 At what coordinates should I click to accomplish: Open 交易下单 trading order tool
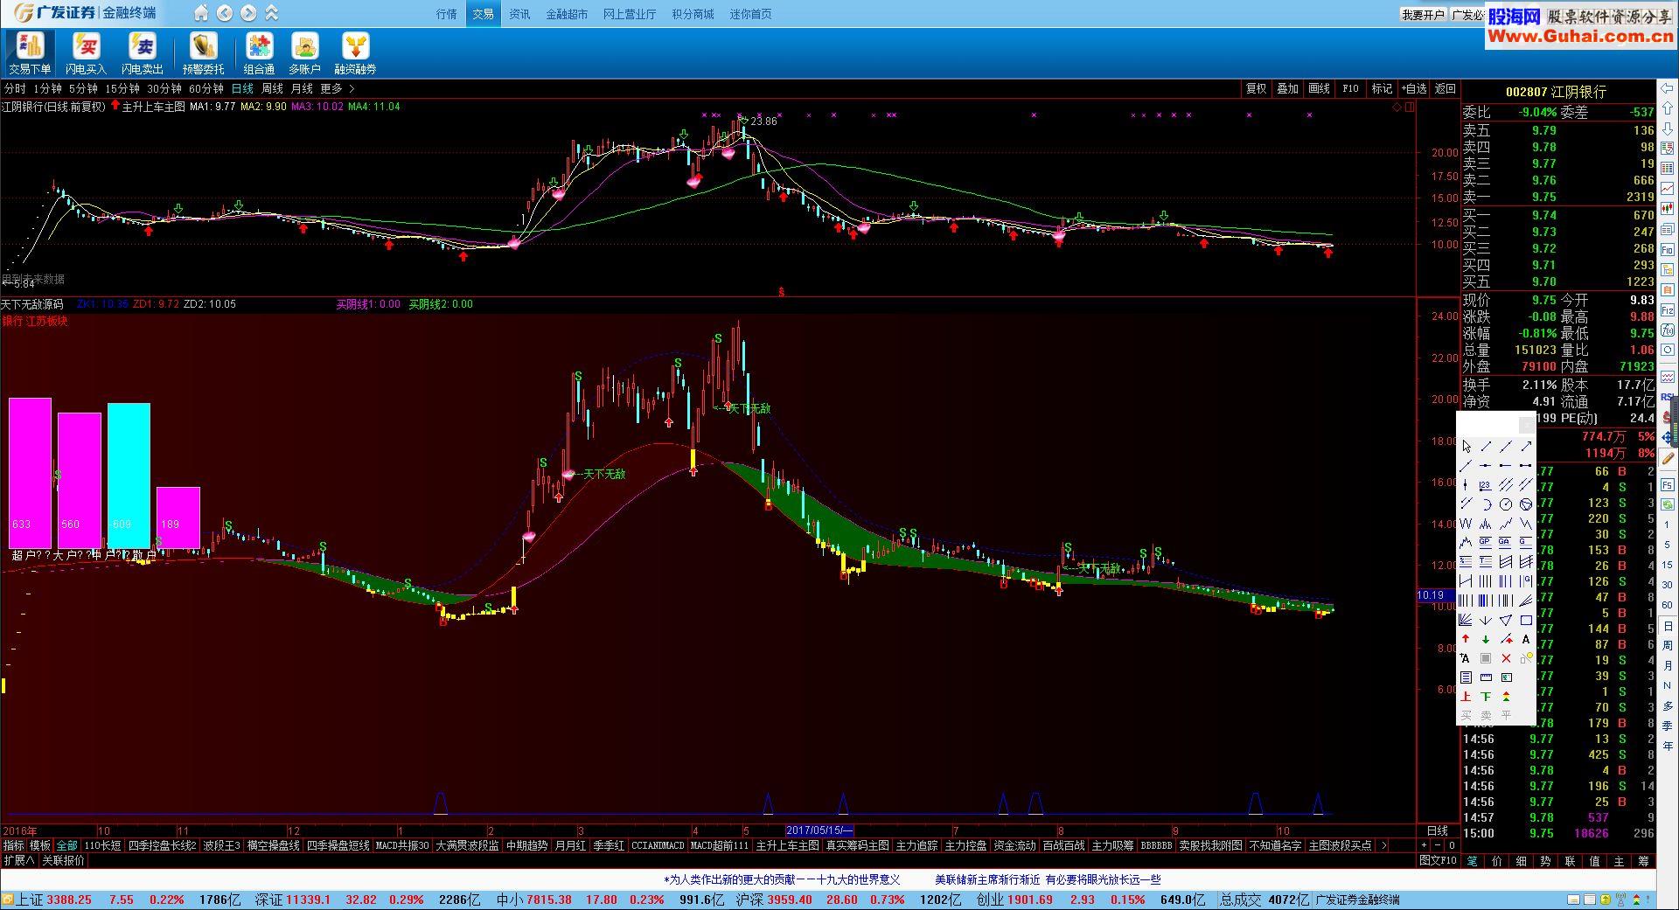[30, 53]
